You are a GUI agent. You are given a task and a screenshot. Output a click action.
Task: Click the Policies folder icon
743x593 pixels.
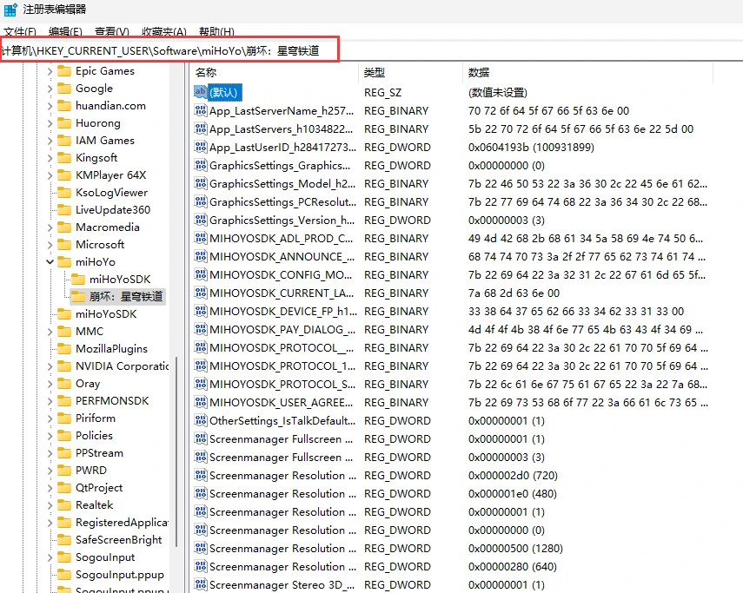[x=64, y=435]
